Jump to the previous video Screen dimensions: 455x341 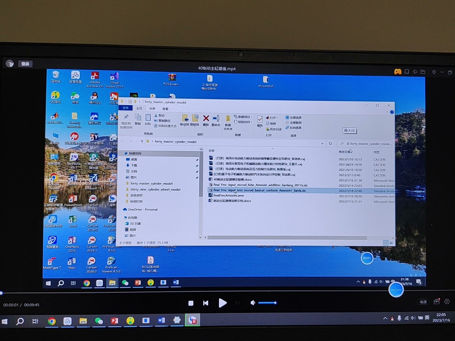coord(206,303)
